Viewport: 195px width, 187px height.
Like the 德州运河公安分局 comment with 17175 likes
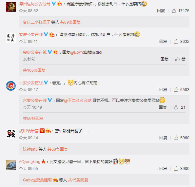pos(174,11)
